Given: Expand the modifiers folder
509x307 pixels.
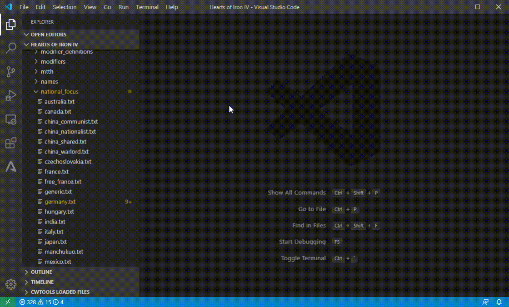Looking at the screenshot, I should coord(80,61).
